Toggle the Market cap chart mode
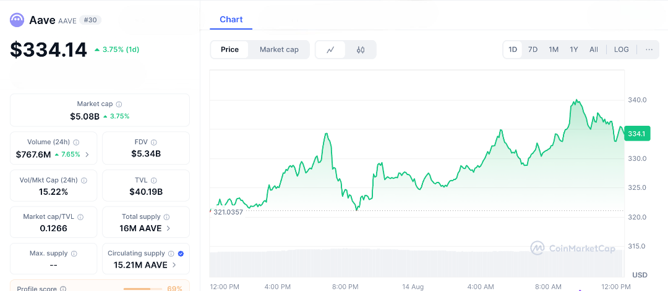The width and height of the screenshot is (668, 291). [279, 50]
